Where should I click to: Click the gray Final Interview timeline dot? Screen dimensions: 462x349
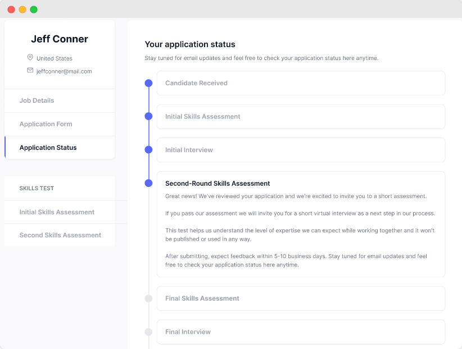pos(148,332)
